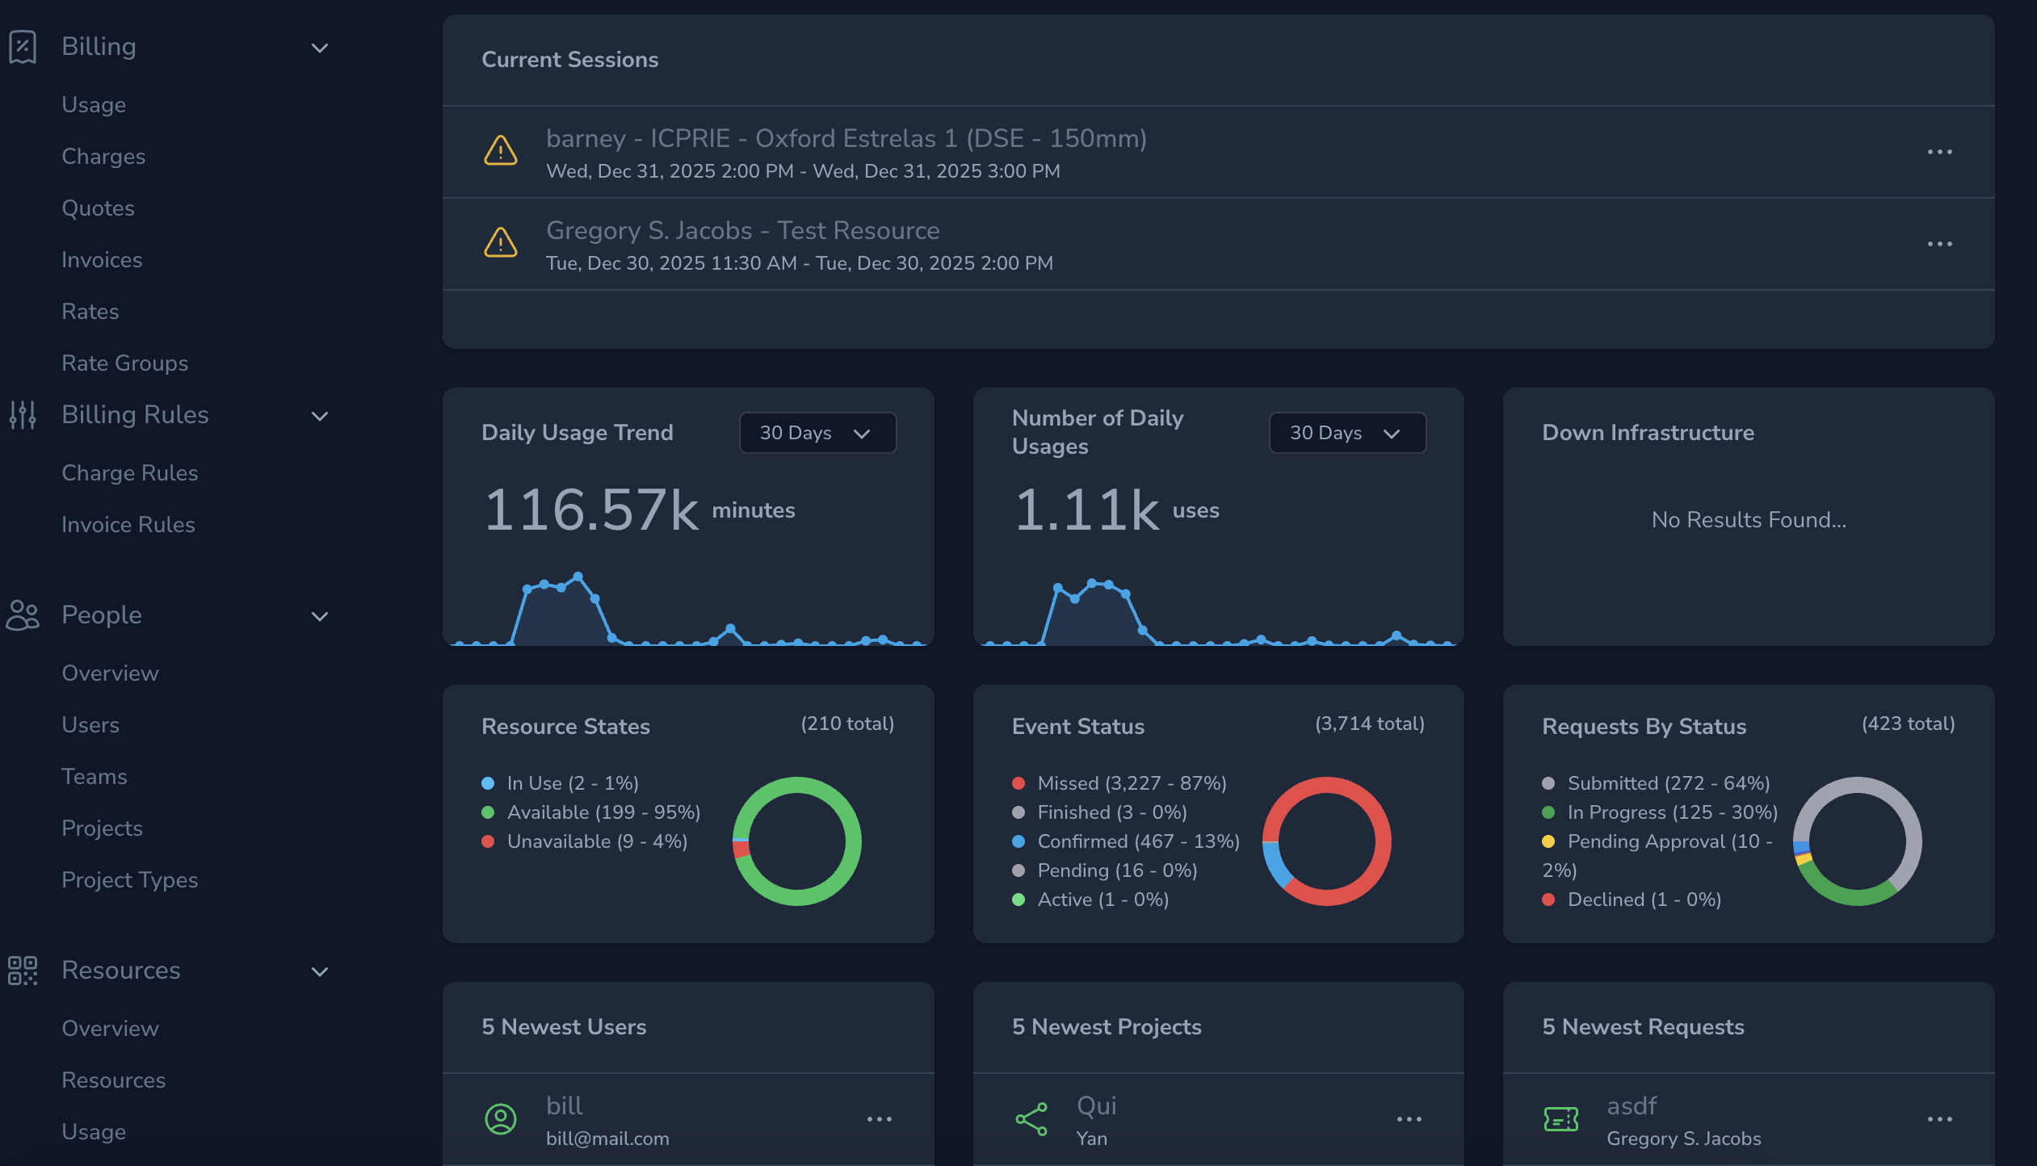Click the People sidebar icon
Viewport: 2037px width, 1166px height.
(22, 615)
